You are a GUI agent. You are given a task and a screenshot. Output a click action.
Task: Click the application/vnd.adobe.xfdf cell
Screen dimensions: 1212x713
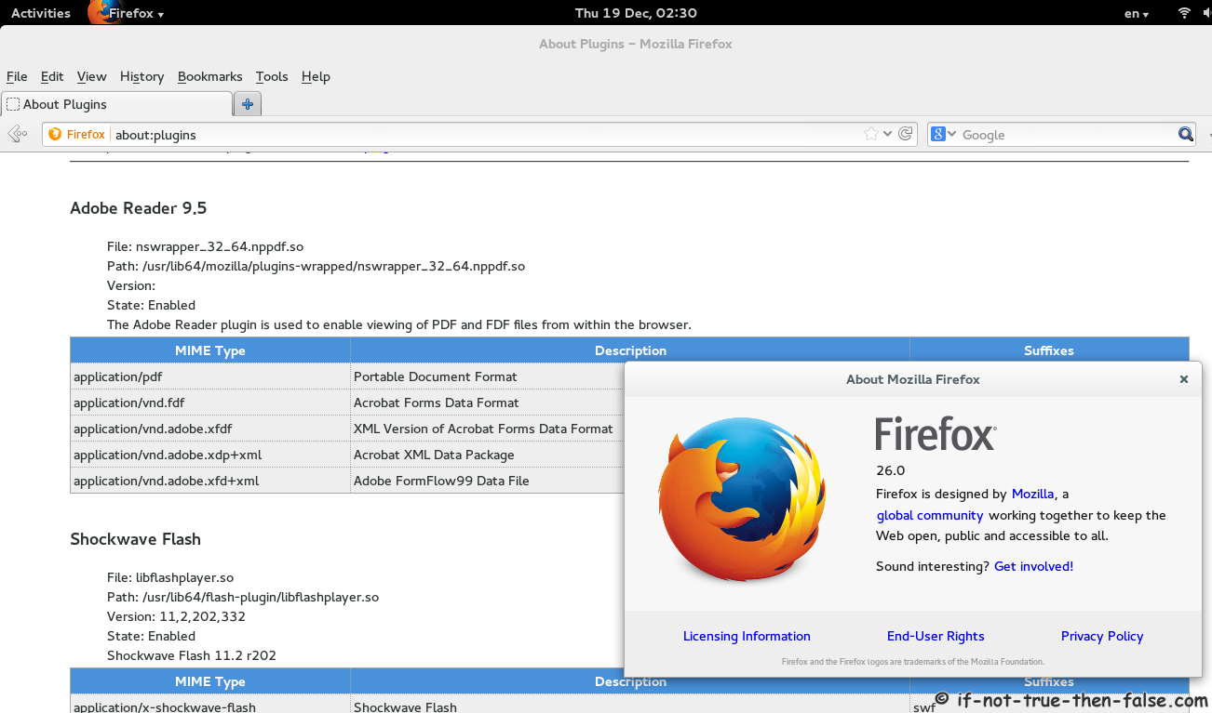click(210, 429)
